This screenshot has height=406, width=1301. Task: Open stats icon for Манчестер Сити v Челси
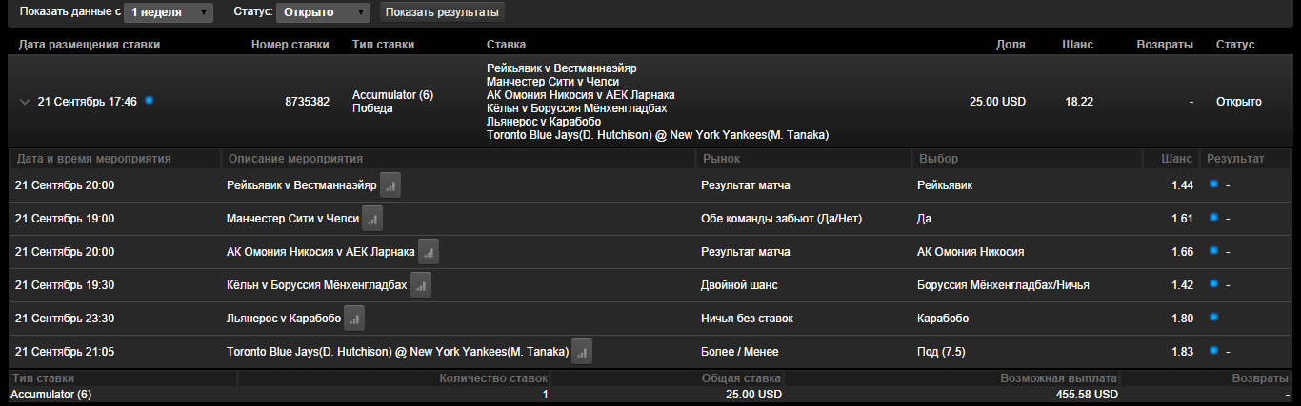[372, 219]
